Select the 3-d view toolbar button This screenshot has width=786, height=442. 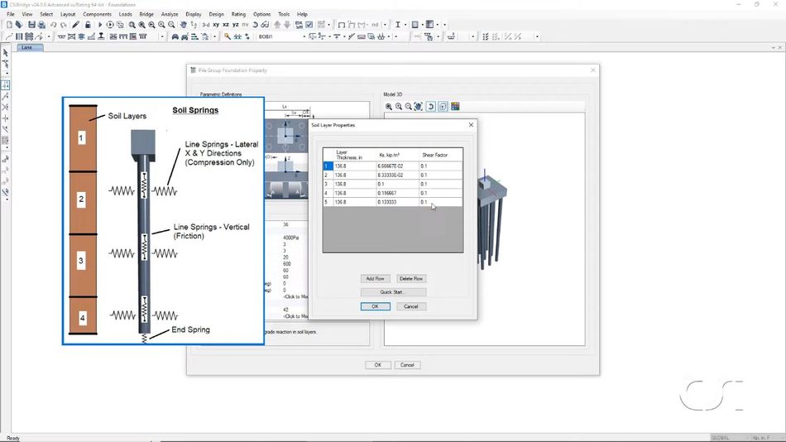tap(205, 25)
